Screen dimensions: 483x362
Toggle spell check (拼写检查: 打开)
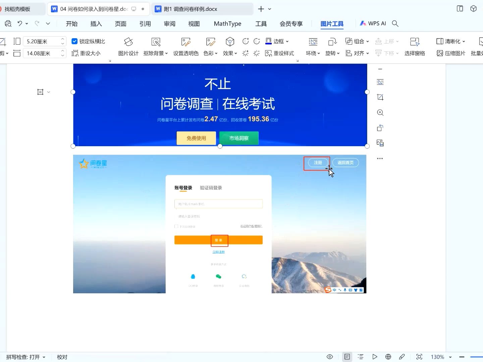tap(26, 357)
